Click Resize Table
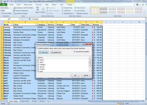 (6, 14)
